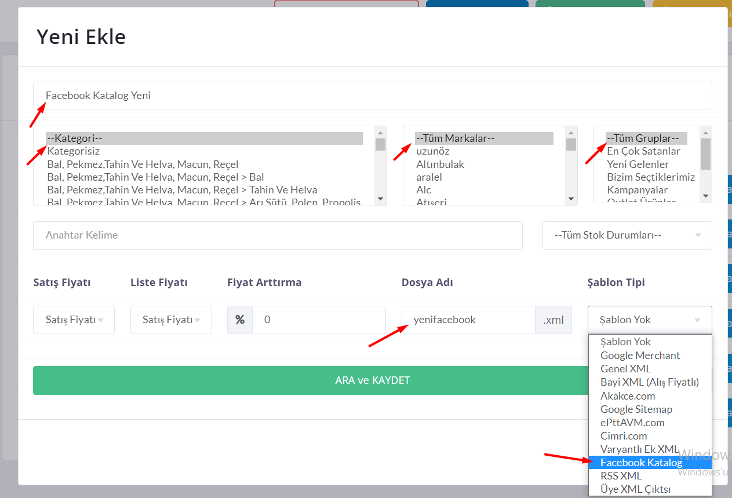
Task: Click brand list scroll up arrow
Action: coord(571,132)
